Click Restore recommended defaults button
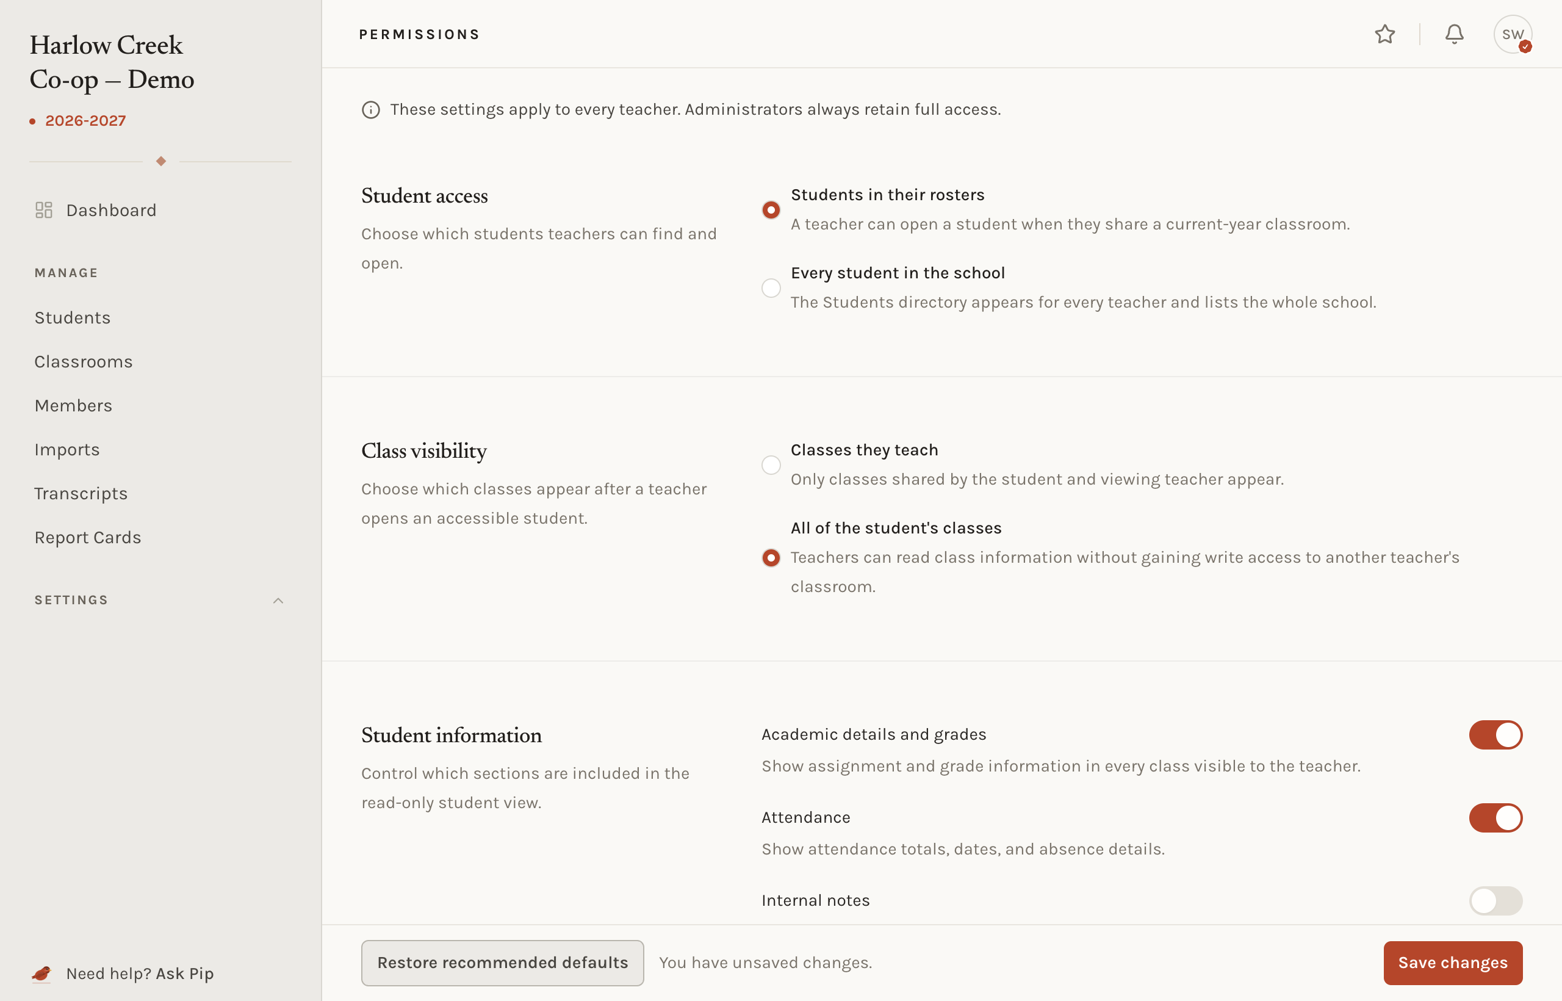 coord(502,963)
